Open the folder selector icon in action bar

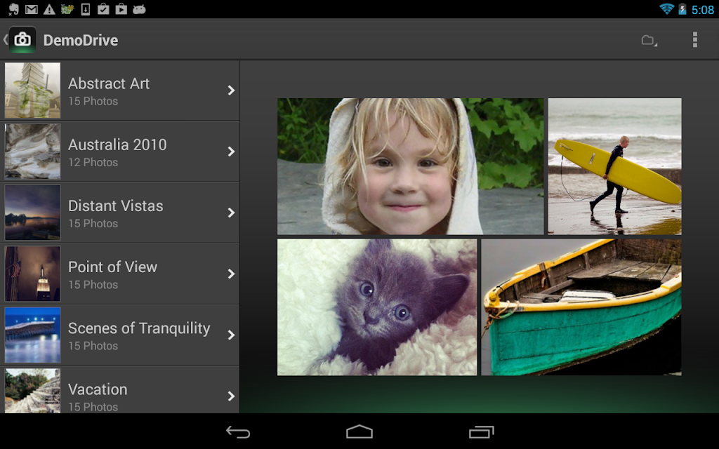tap(649, 41)
